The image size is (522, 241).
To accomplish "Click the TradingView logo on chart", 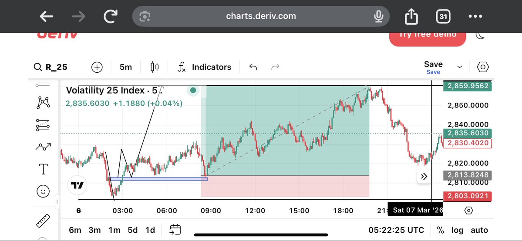I will 77,185.
